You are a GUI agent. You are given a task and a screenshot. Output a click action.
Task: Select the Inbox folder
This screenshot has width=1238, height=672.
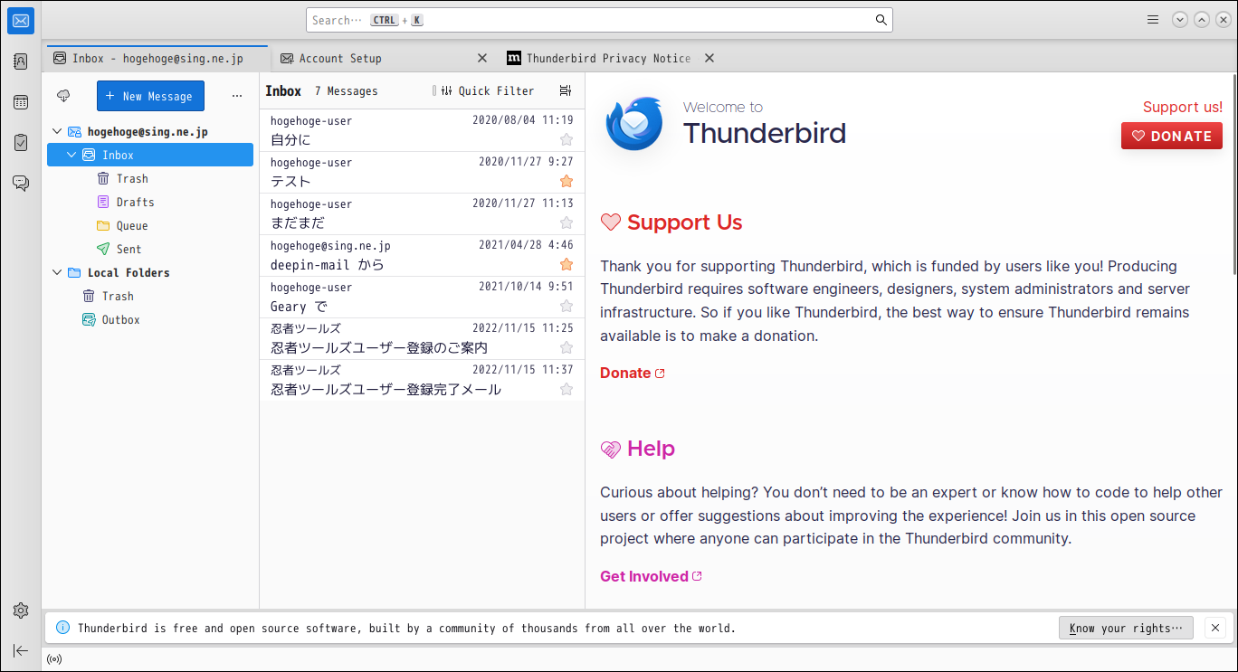click(150, 156)
